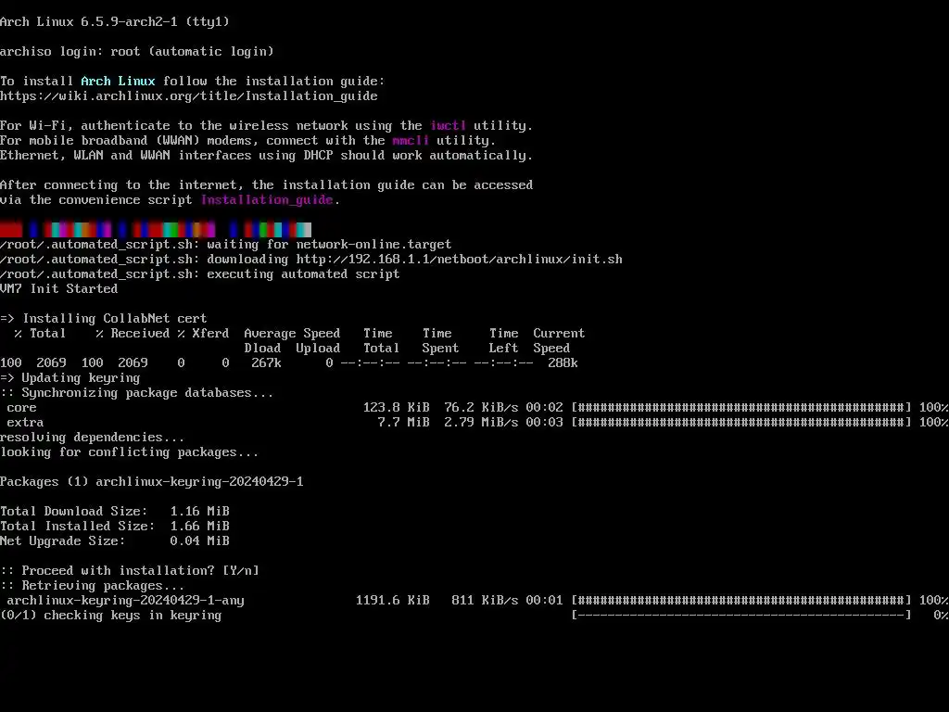Click the highlighted 'iwctl' utility name
This screenshot has width=949, height=712.
(x=448, y=125)
